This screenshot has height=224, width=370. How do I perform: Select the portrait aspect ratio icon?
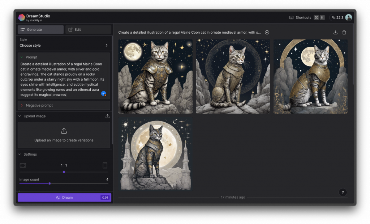(x=105, y=165)
